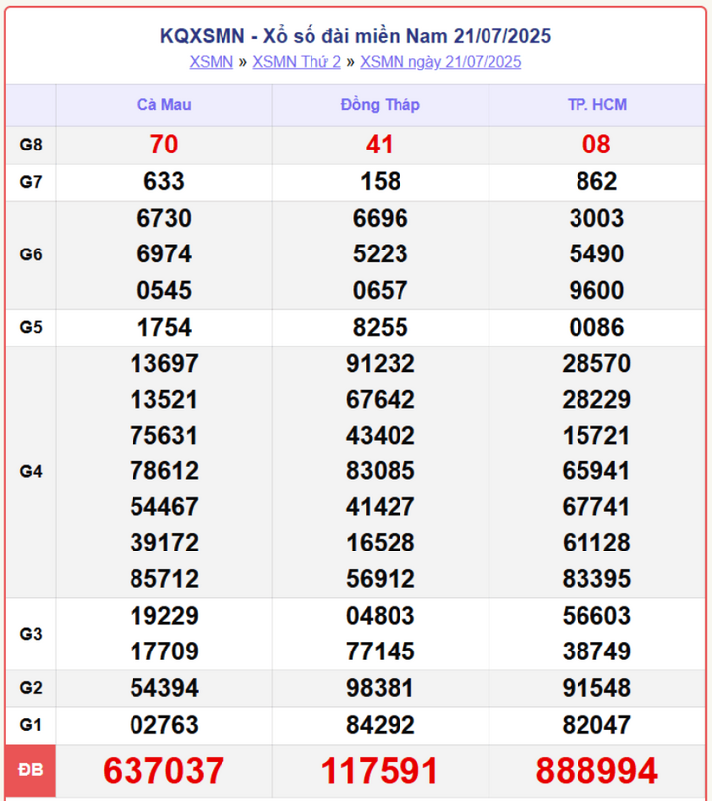The image size is (712, 801).
Task: Click the G6 number 3003
Action: 596,218
